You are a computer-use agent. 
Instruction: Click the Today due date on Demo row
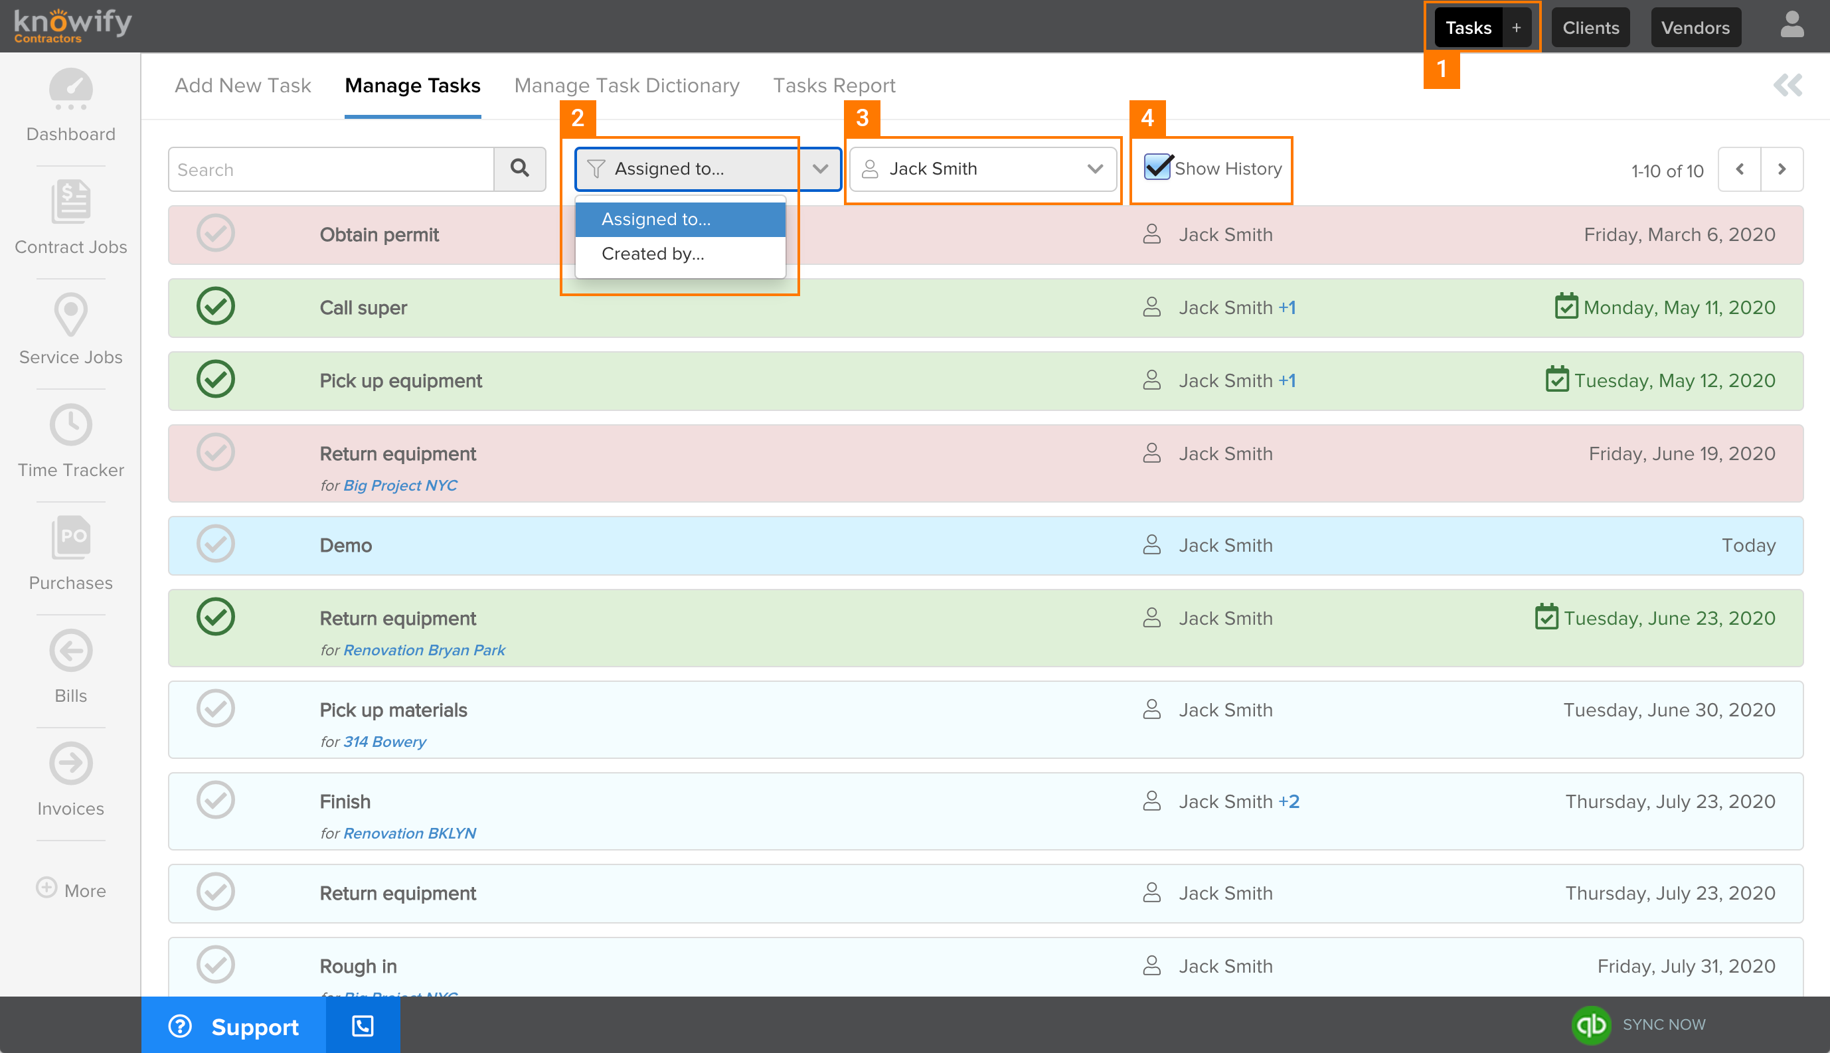[1748, 545]
